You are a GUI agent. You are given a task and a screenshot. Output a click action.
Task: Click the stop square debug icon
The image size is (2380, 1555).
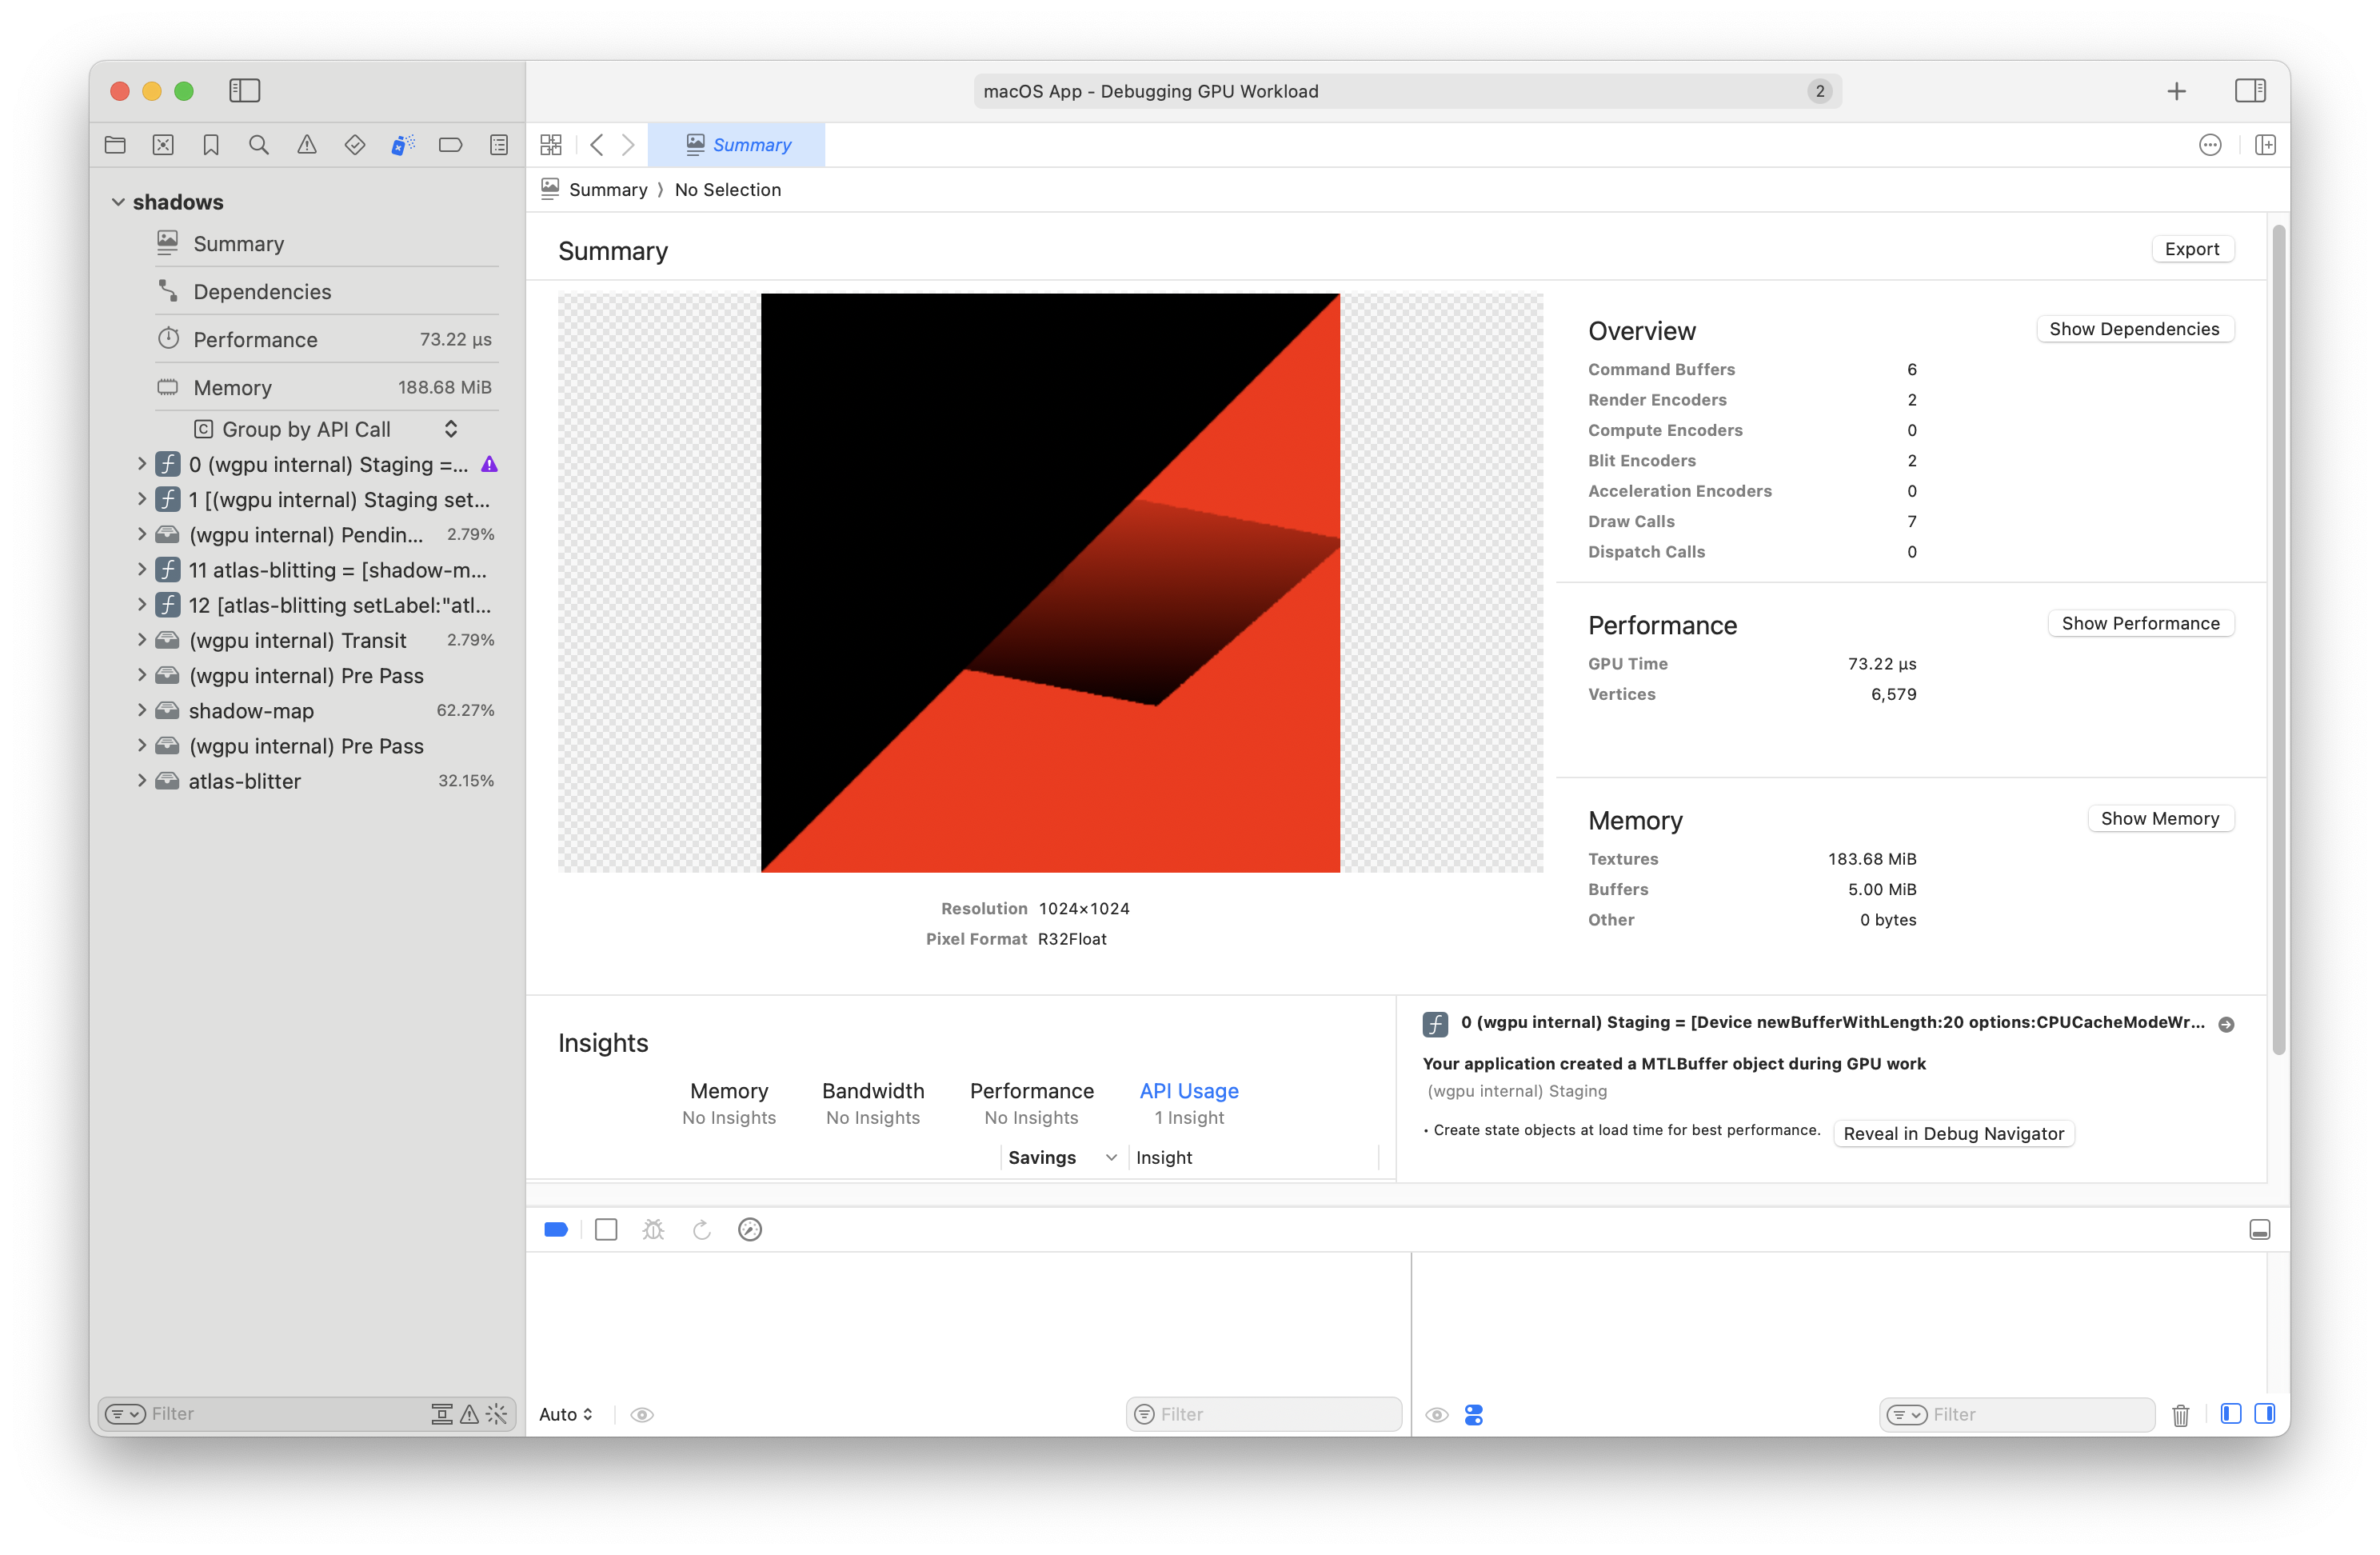606,1229
